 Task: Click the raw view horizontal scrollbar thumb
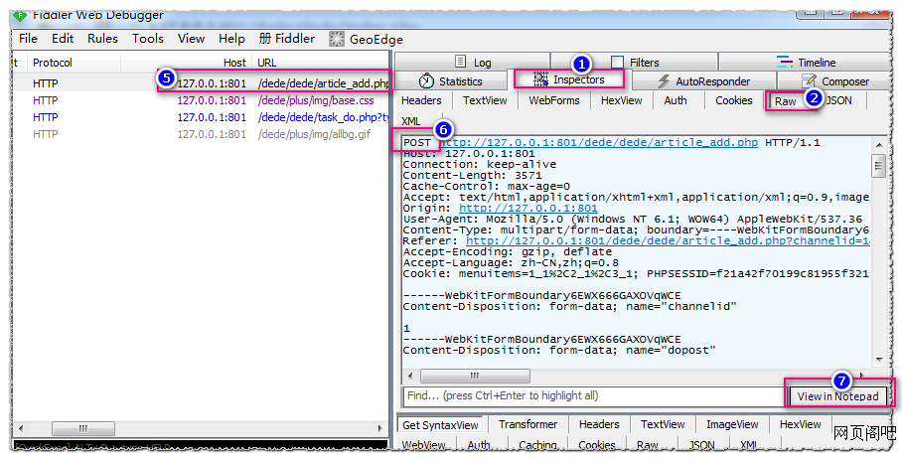(475, 377)
